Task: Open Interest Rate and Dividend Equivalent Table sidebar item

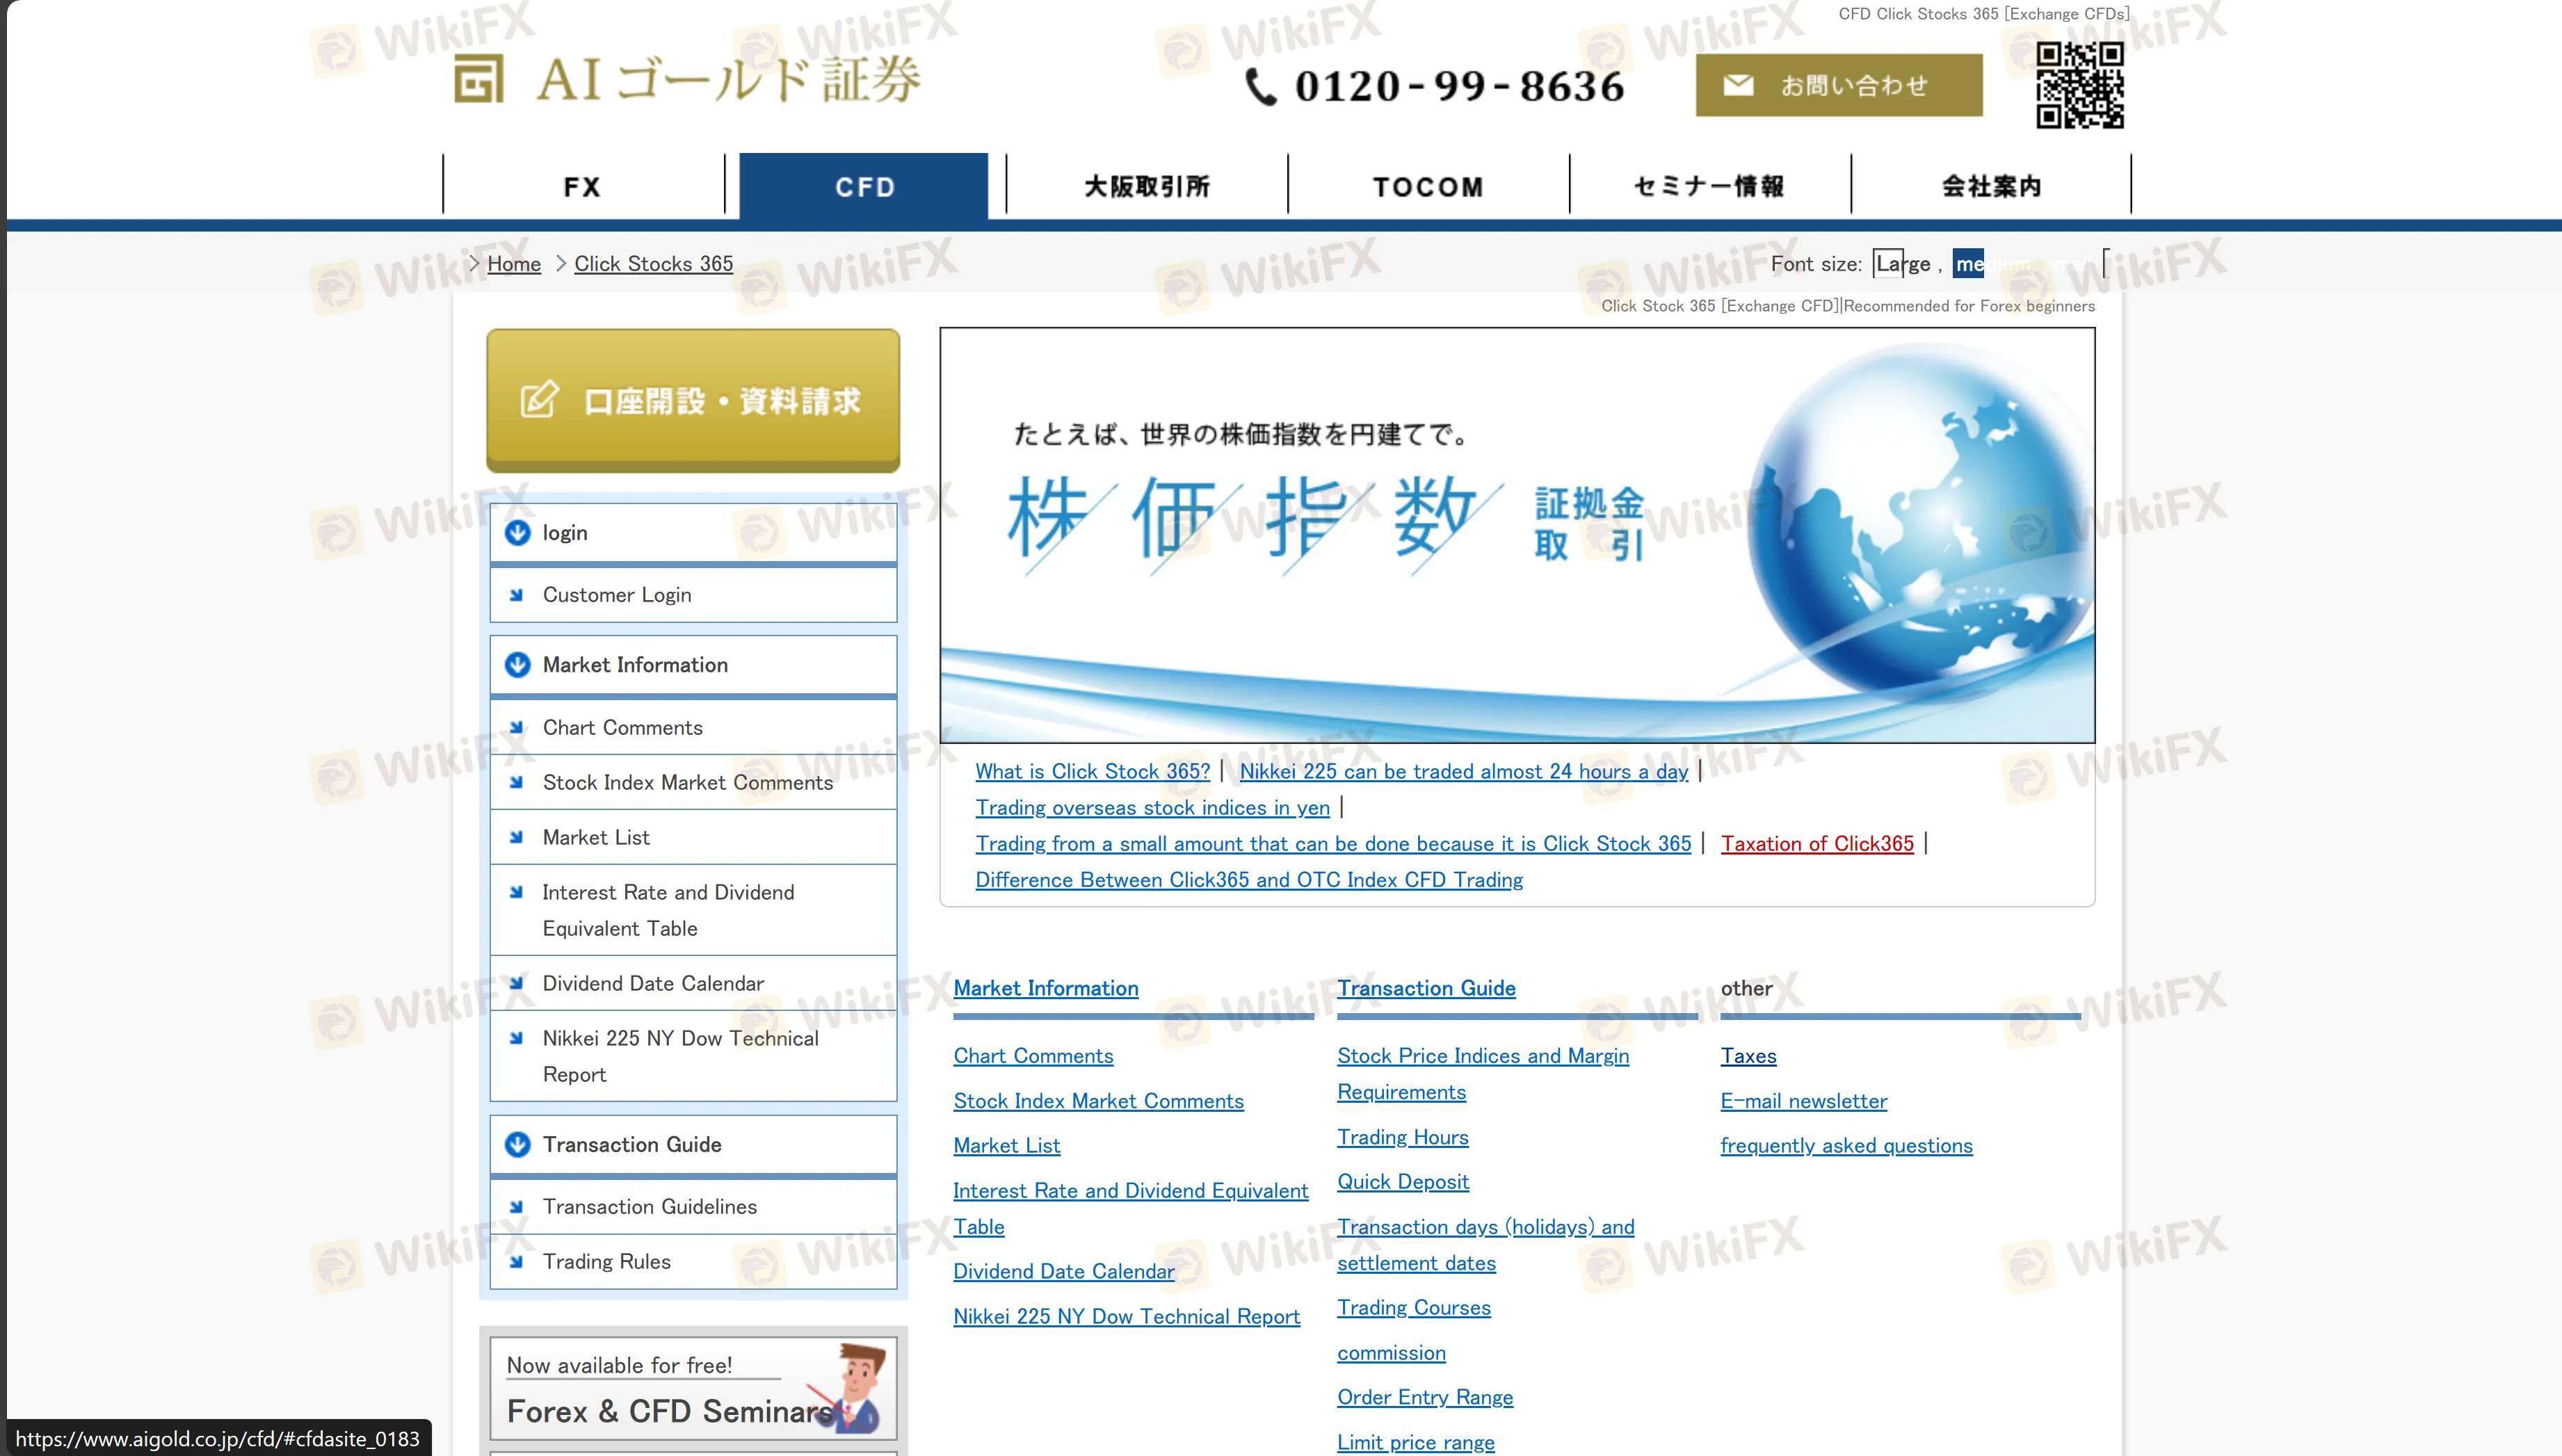Action: (x=693, y=911)
